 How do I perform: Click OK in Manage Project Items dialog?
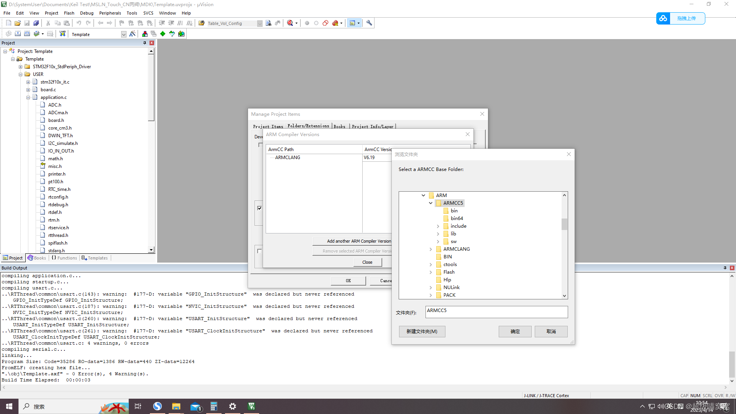(348, 281)
